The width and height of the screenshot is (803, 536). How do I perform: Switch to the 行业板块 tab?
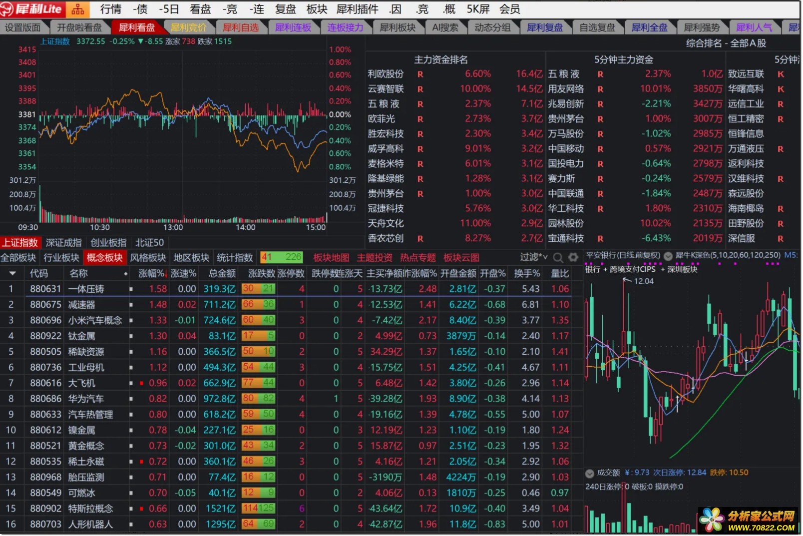coord(61,258)
